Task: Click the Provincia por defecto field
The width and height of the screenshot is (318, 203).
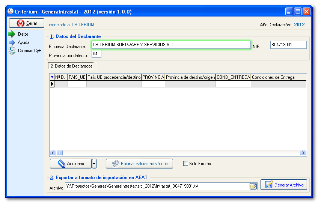Action: pos(96,54)
